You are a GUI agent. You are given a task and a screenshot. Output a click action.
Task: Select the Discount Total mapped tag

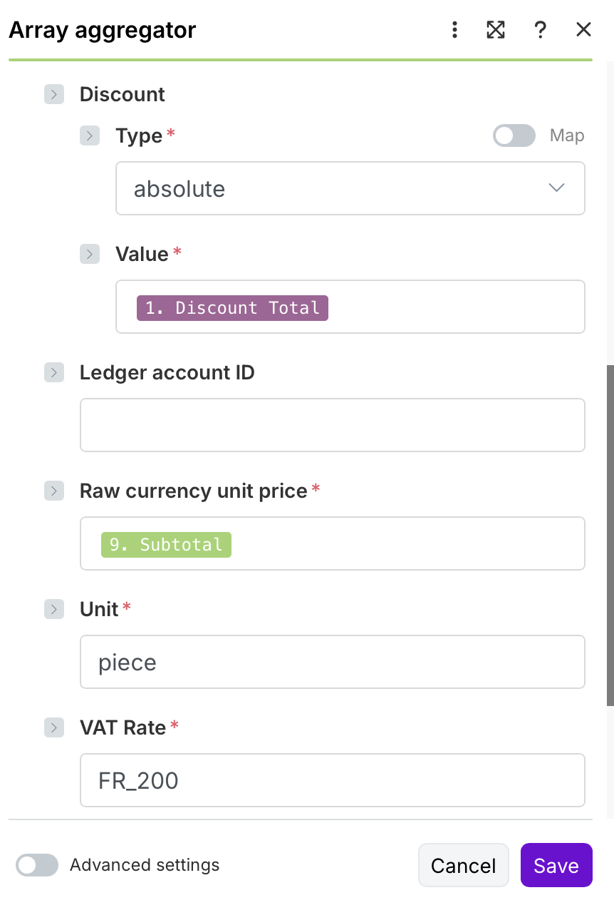232,308
